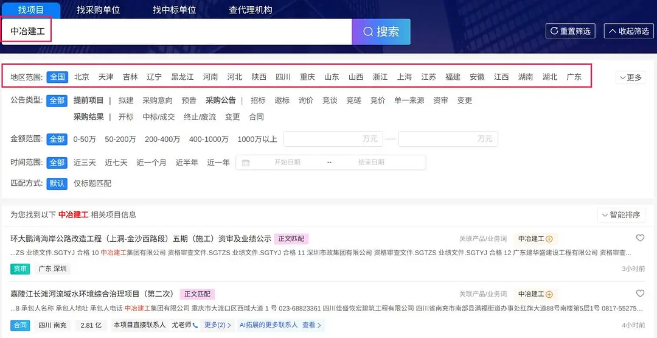This screenshot has height=338, width=657.
Task: Click the 搜索 search button
Action: tap(381, 32)
